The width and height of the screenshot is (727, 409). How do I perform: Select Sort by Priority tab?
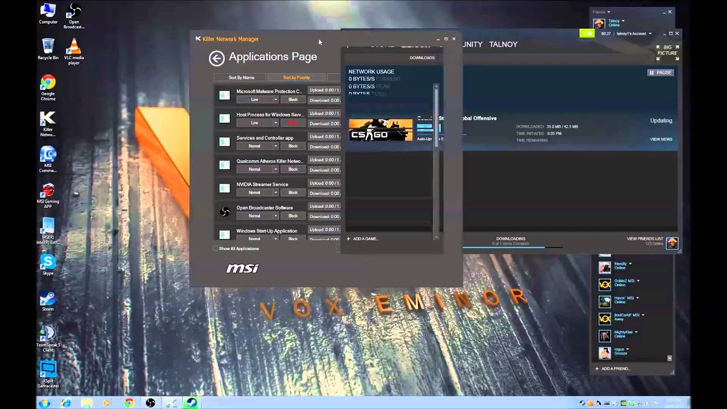pyautogui.click(x=296, y=77)
